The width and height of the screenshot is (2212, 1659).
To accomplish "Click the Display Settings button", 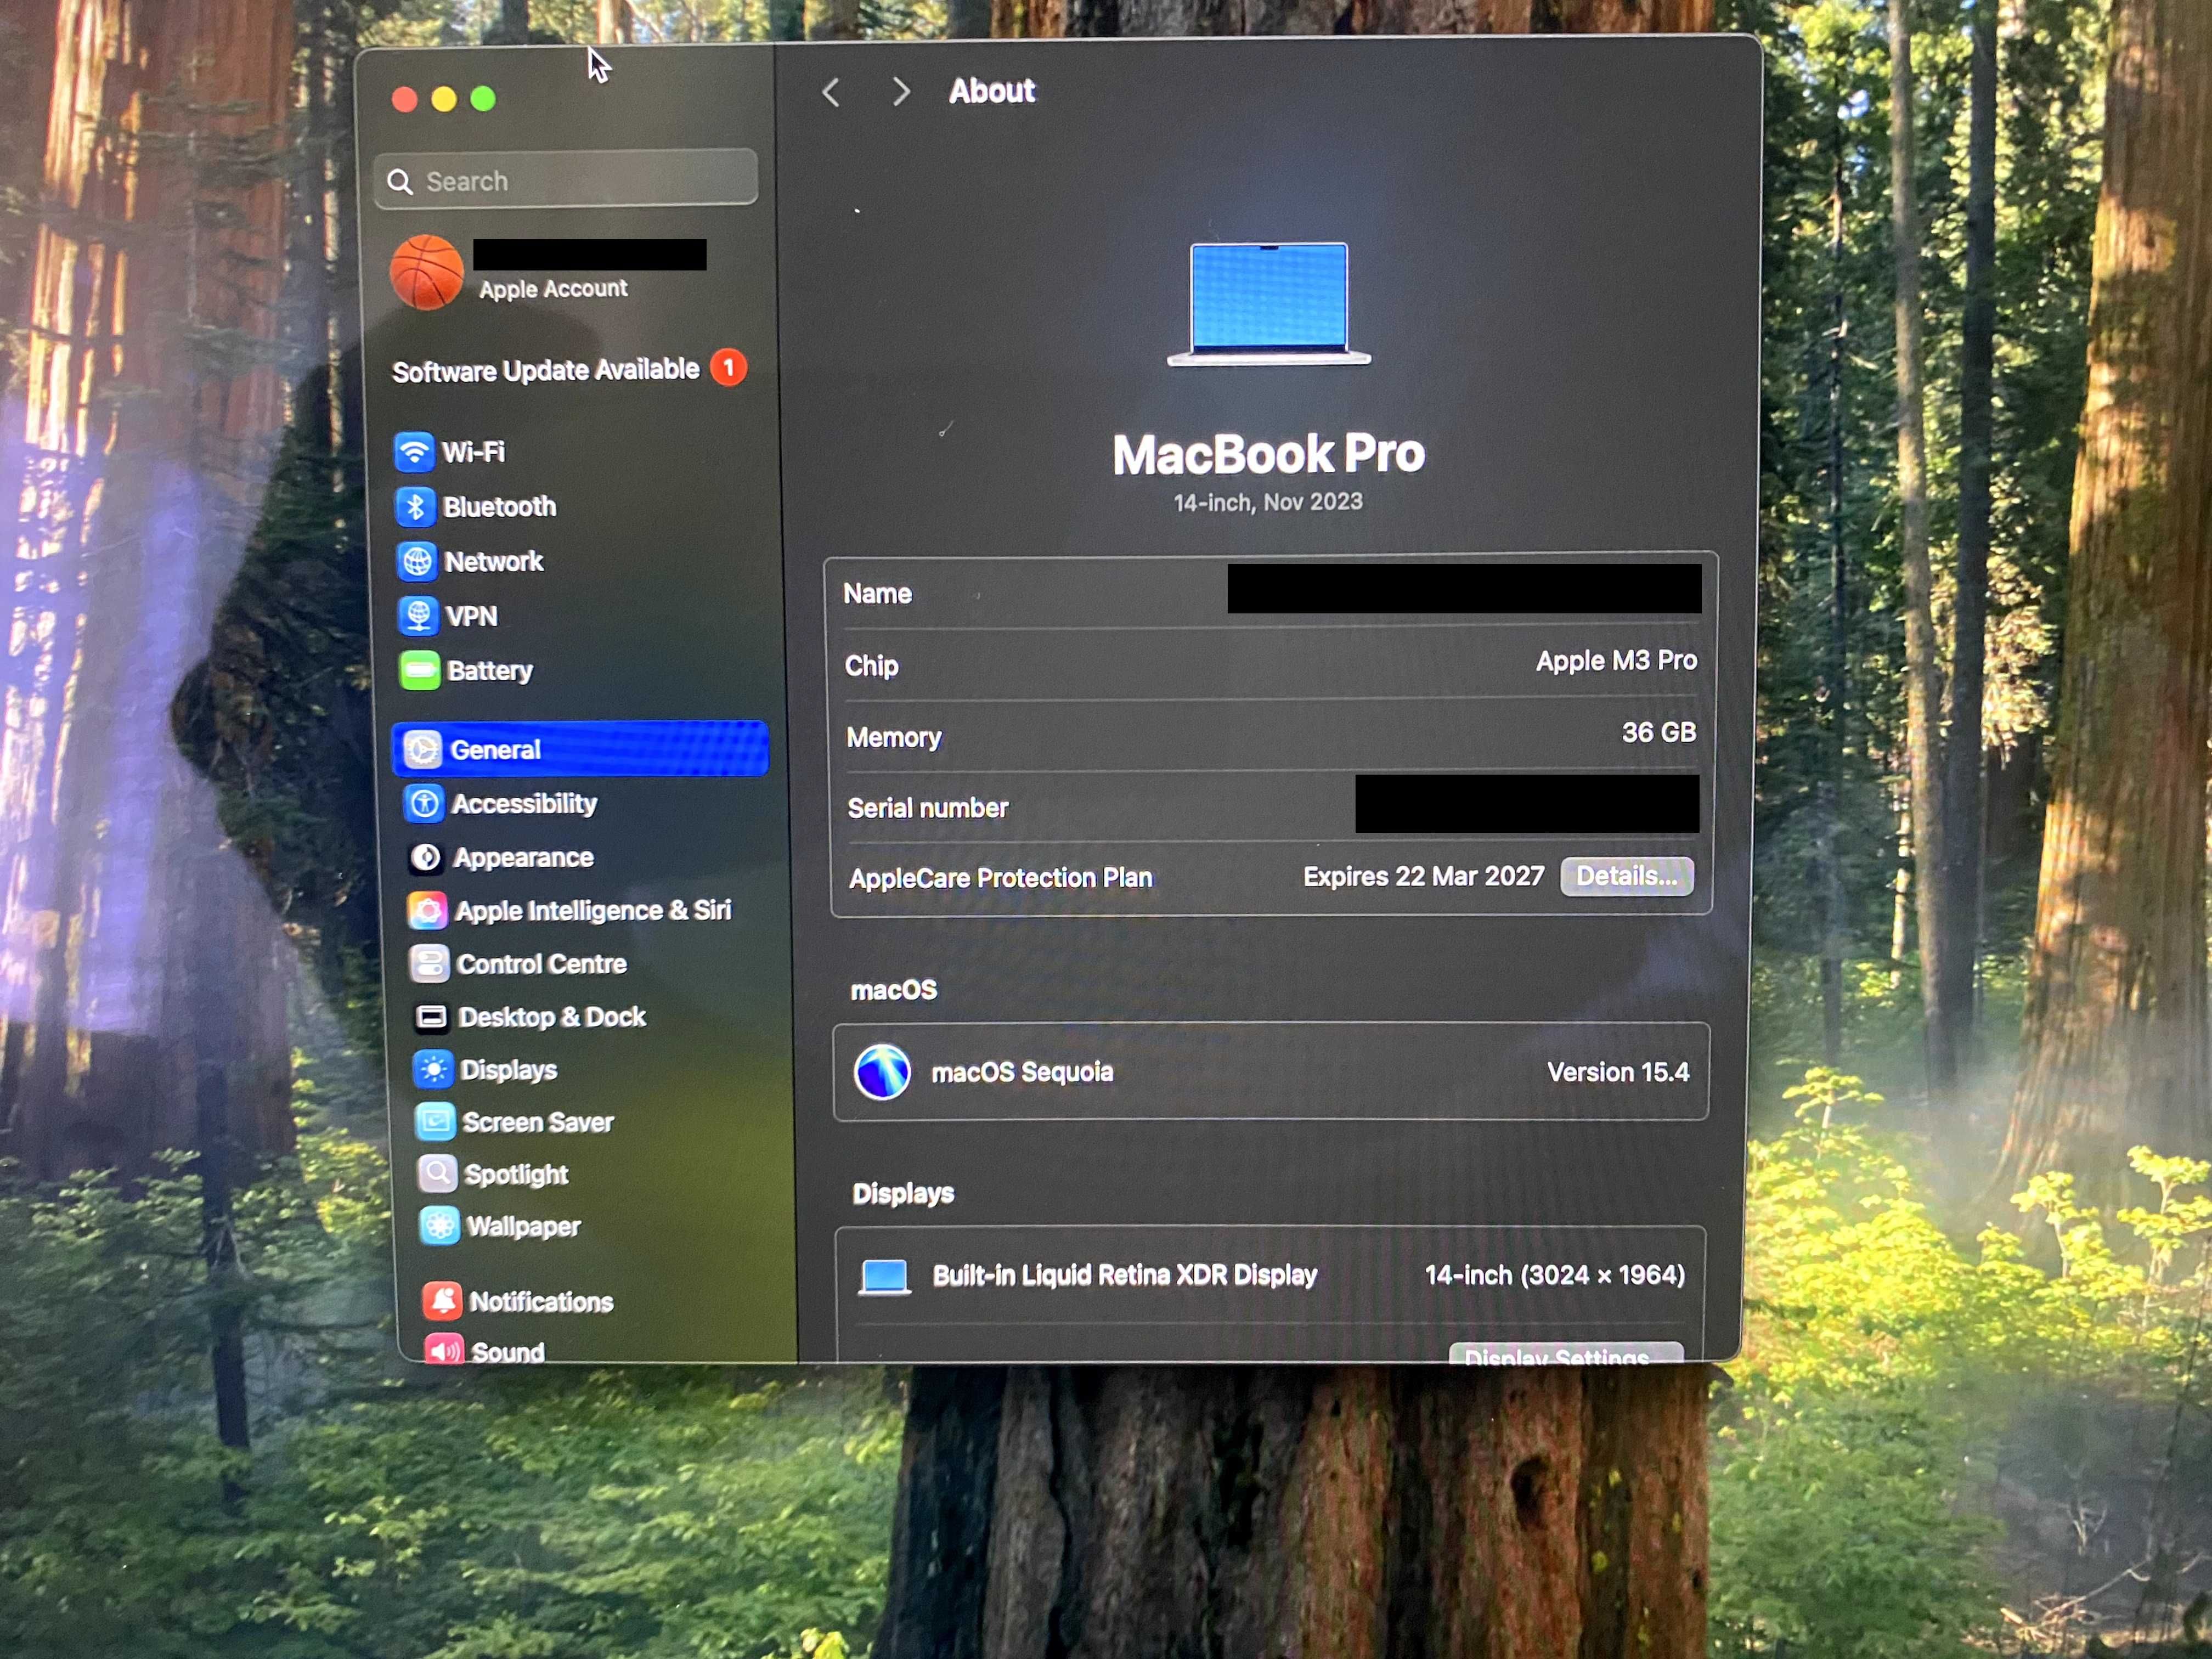I will [1566, 1353].
